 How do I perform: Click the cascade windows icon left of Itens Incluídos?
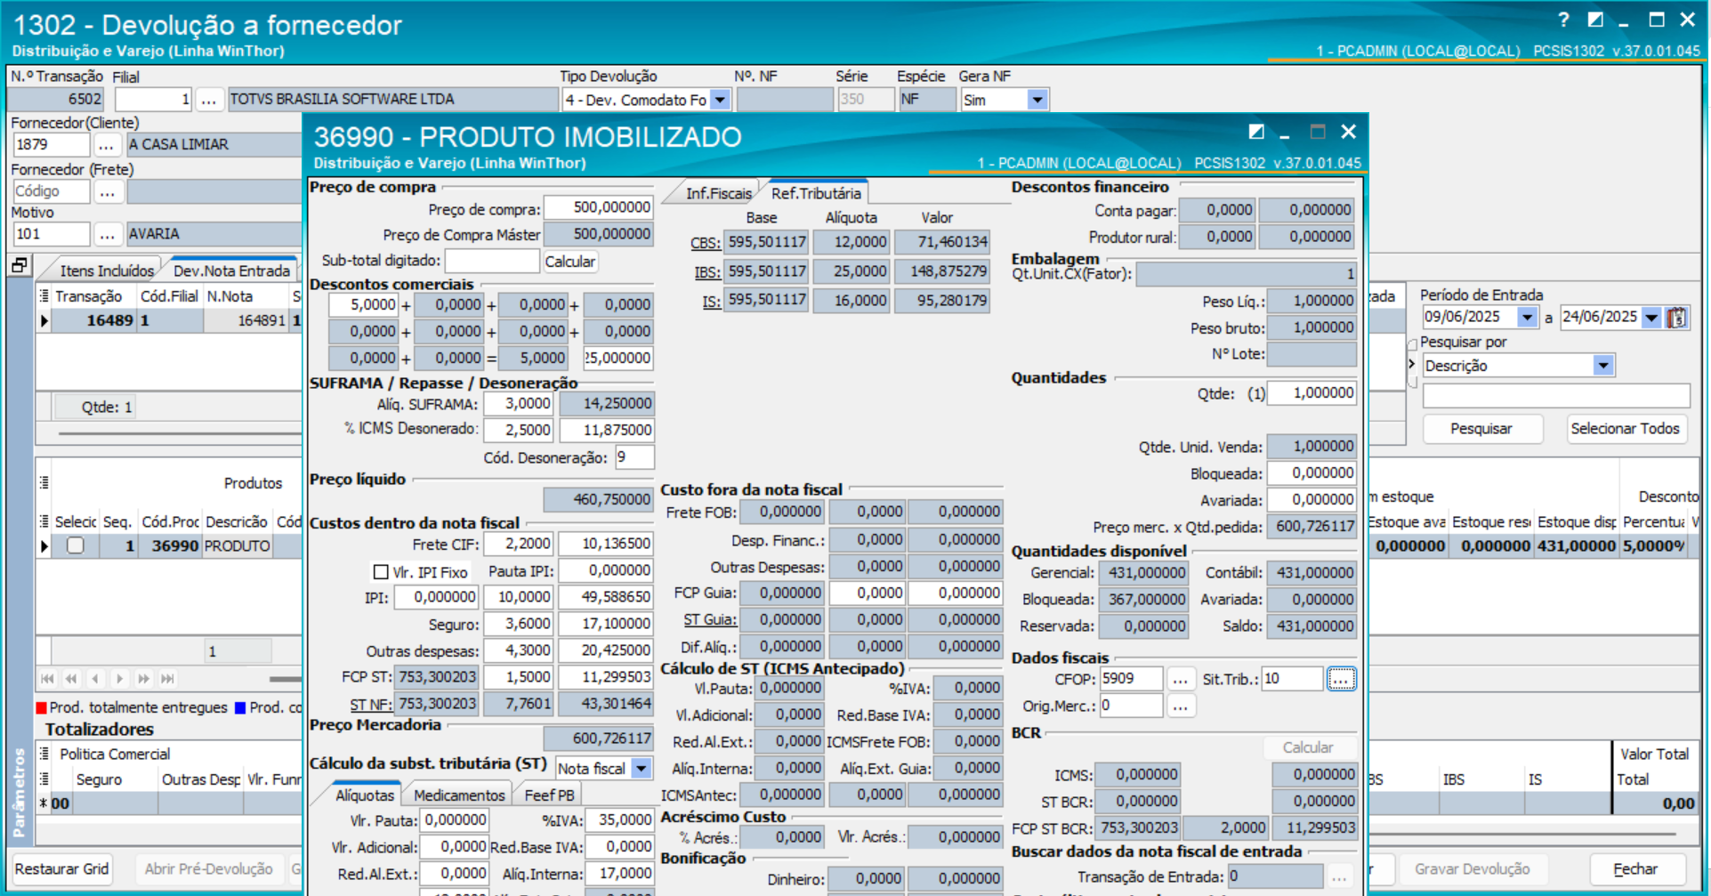pyautogui.click(x=19, y=265)
